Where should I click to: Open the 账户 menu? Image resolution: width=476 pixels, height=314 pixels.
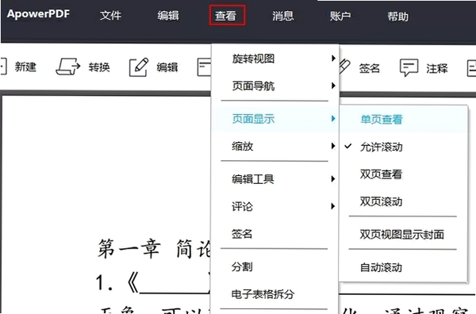(340, 16)
